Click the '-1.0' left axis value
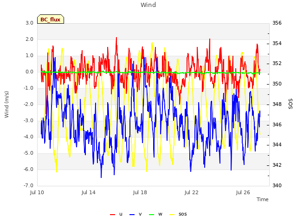 (x=28, y=88)
